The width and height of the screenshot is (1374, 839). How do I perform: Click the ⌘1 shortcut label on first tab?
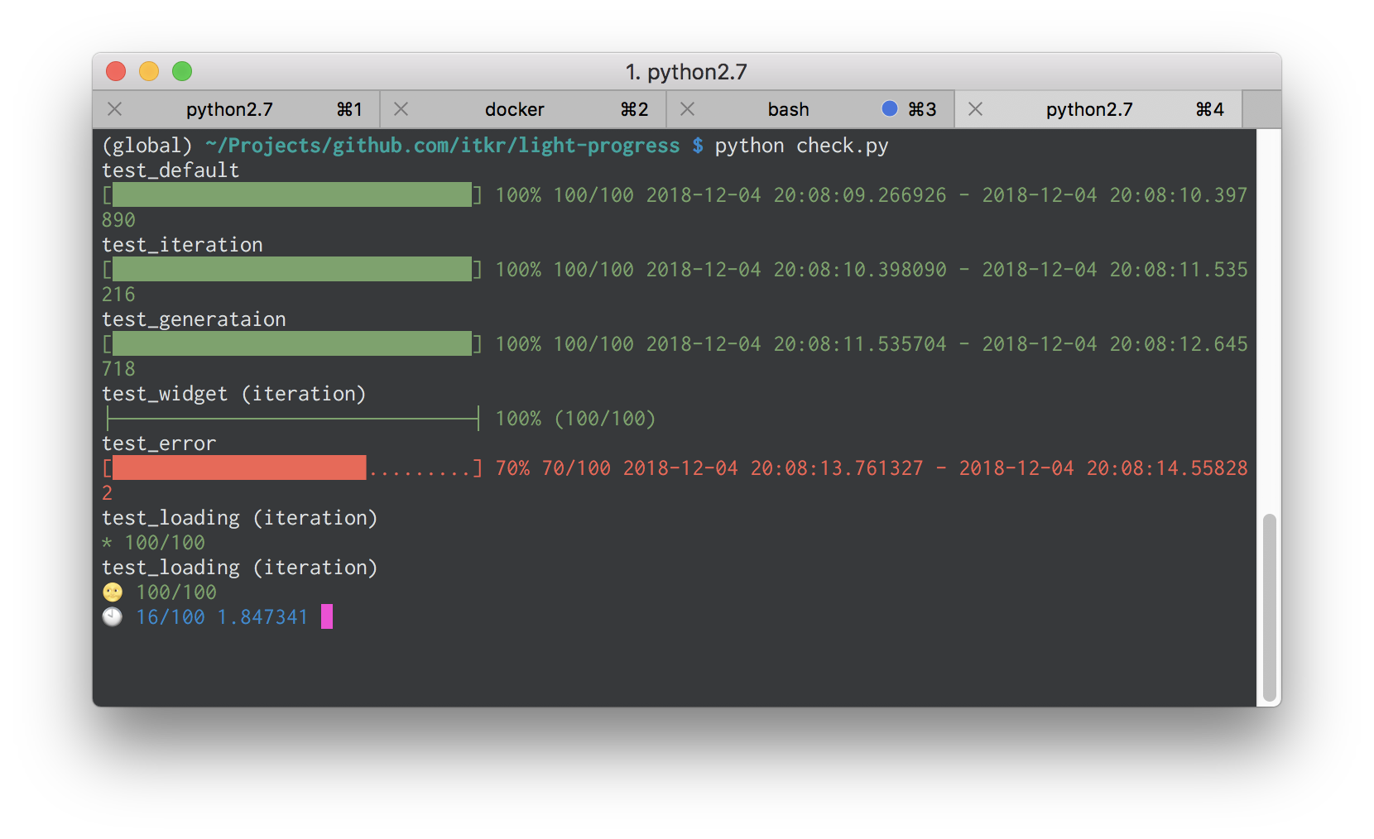coord(350,108)
